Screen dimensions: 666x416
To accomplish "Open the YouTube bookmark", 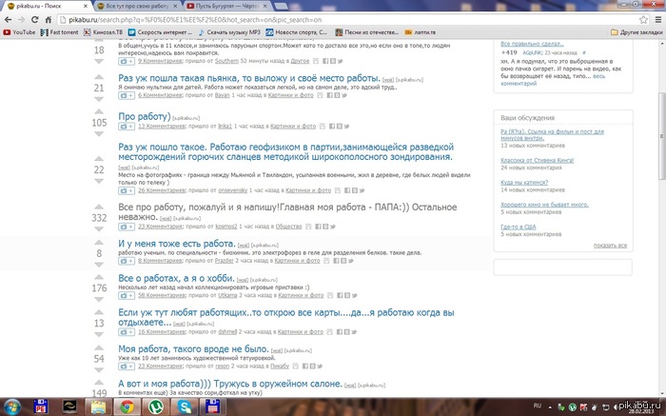I will pyautogui.click(x=19, y=31).
